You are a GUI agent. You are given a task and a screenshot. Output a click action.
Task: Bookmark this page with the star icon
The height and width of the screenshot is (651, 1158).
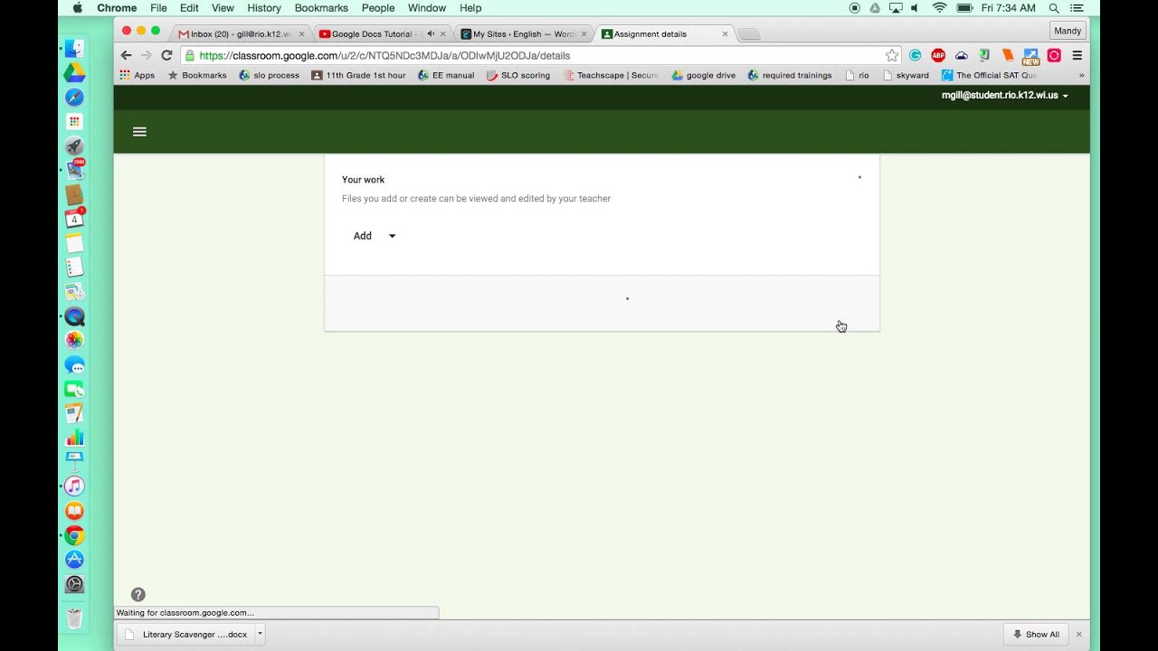pyautogui.click(x=892, y=55)
